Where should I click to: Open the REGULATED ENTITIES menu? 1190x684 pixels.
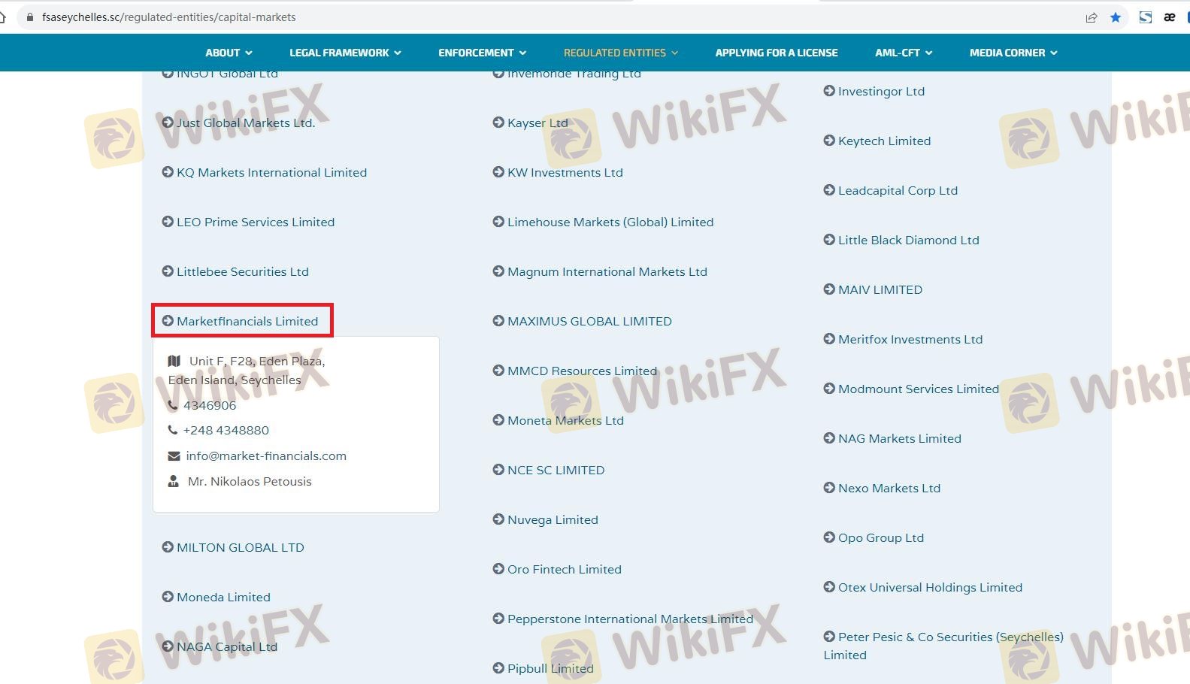(620, 53)
